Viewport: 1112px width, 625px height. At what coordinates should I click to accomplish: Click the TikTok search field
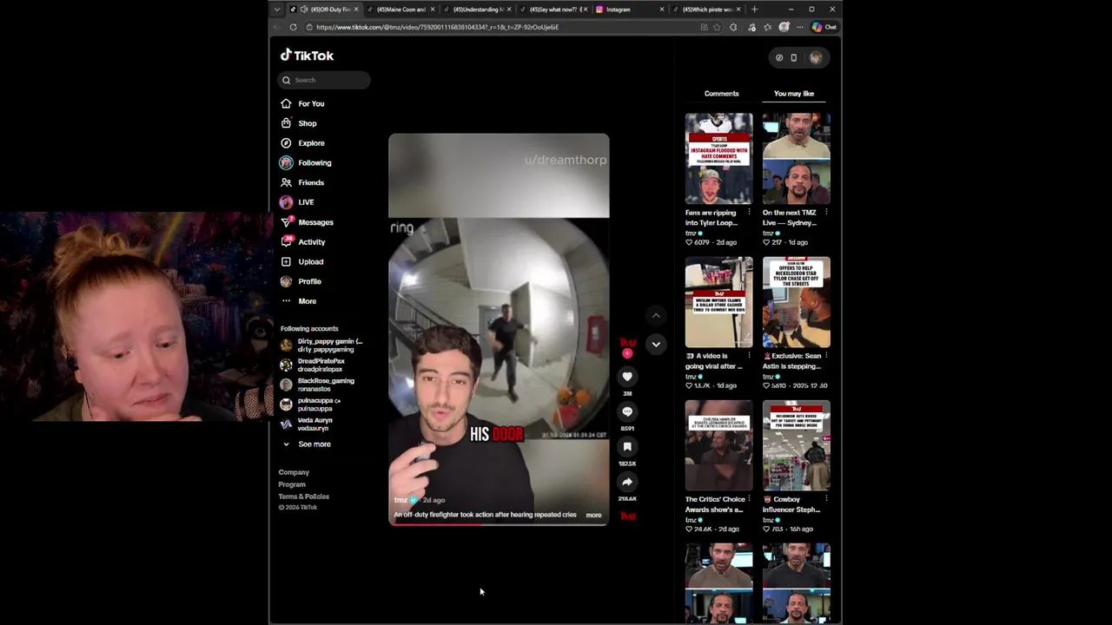(324, 80)
